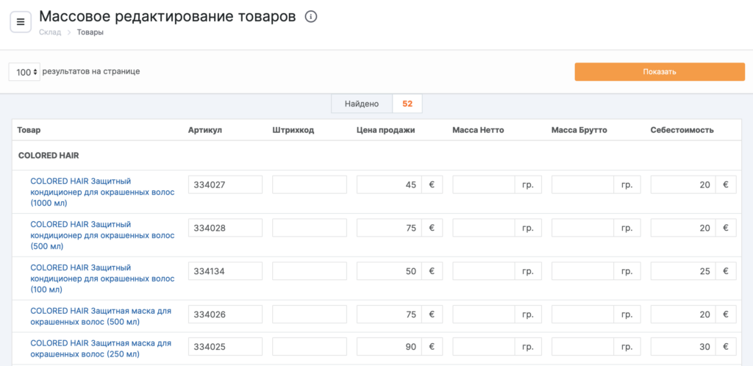Click euro symbol next to sale price 45
The width and height of the screenshot is (753, 366).
(x=432, y=184)
